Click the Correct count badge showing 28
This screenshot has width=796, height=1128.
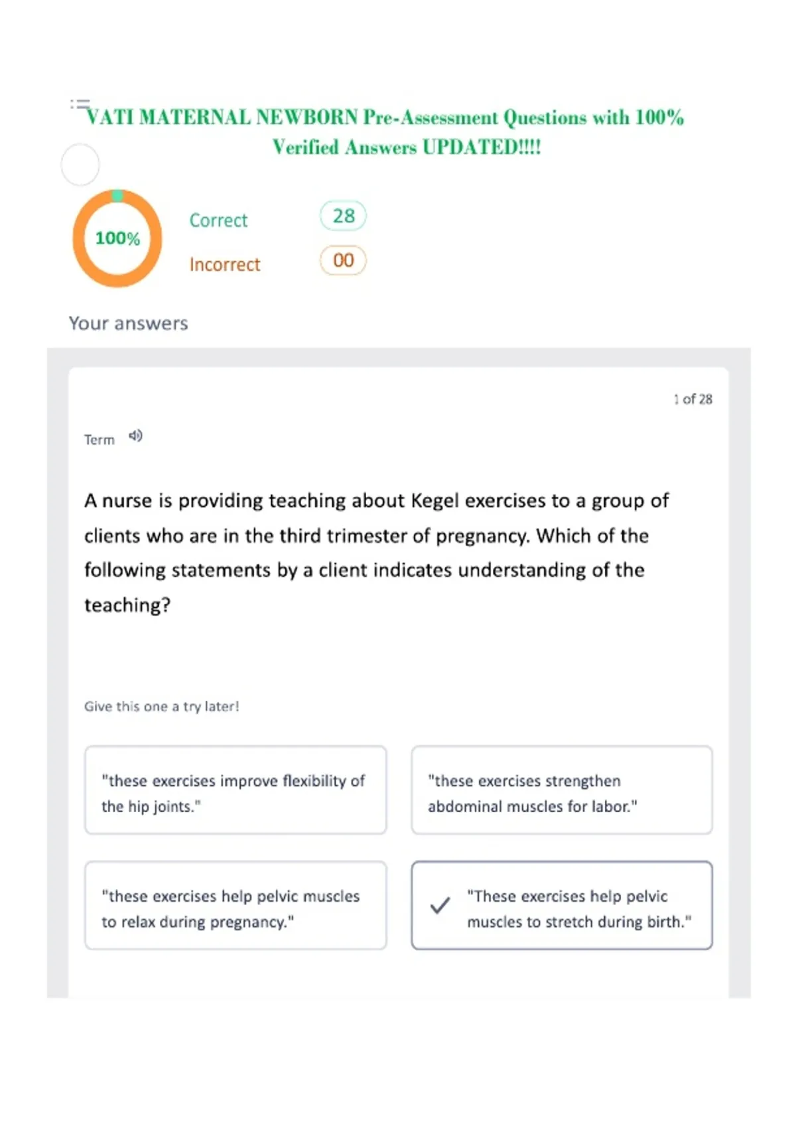(x=343, y=216)
